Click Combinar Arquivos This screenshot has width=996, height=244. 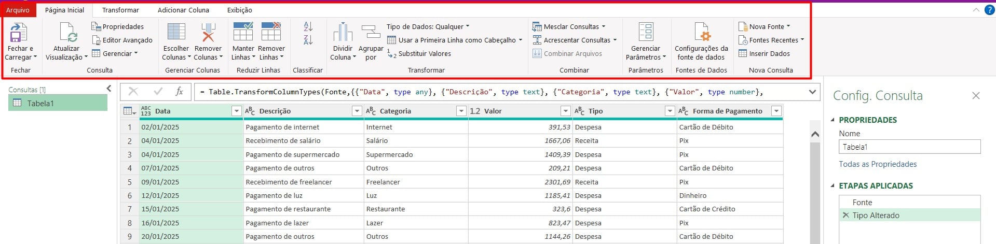coord(567,53)
